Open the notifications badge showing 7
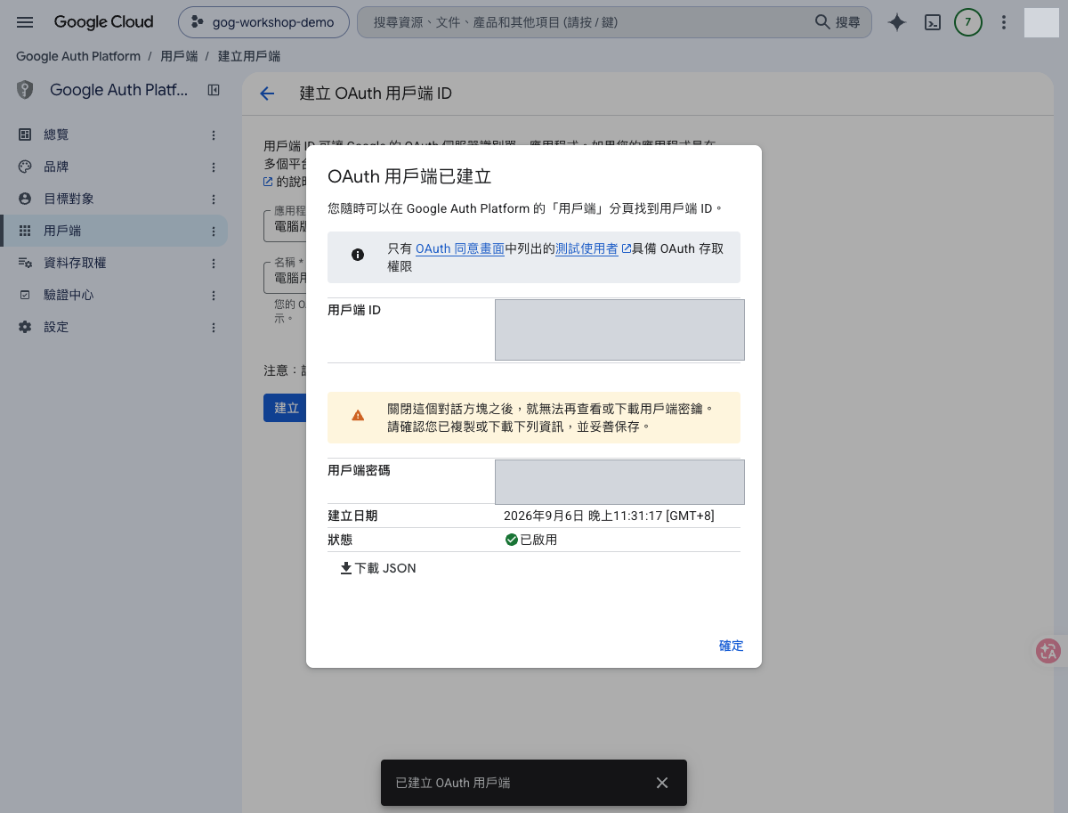The height and width of the screenshot is (813, 1068). click(968, 22)
